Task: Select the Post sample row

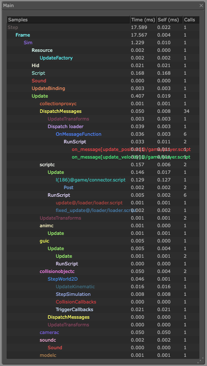Action: 103,188
